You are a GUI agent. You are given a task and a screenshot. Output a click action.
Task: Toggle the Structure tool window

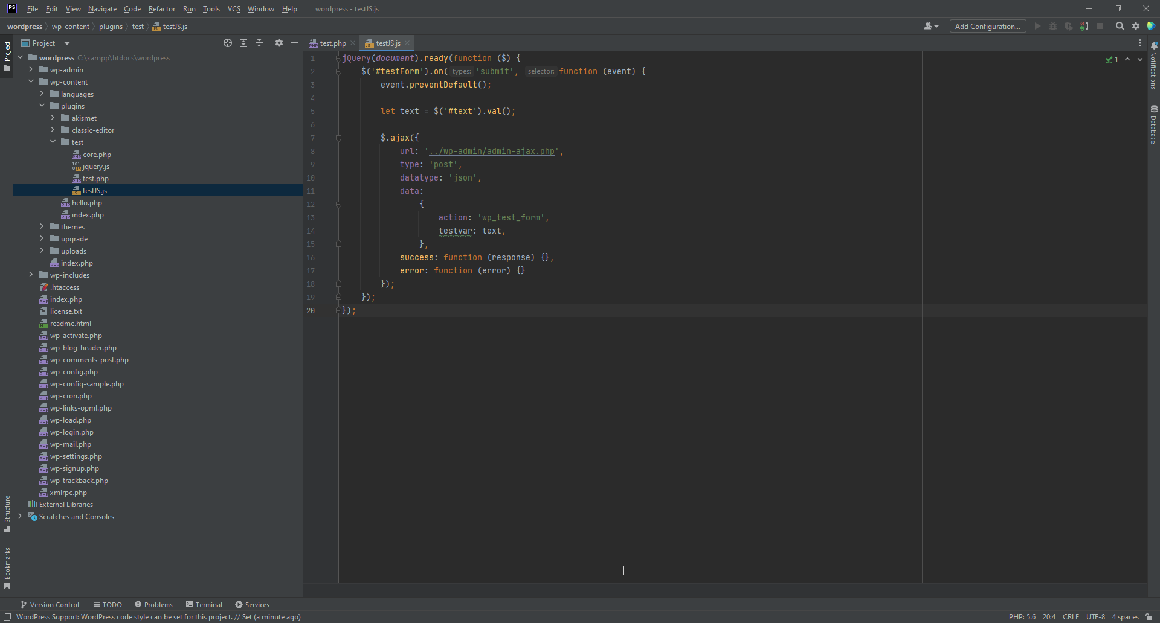tap(7, 514)
